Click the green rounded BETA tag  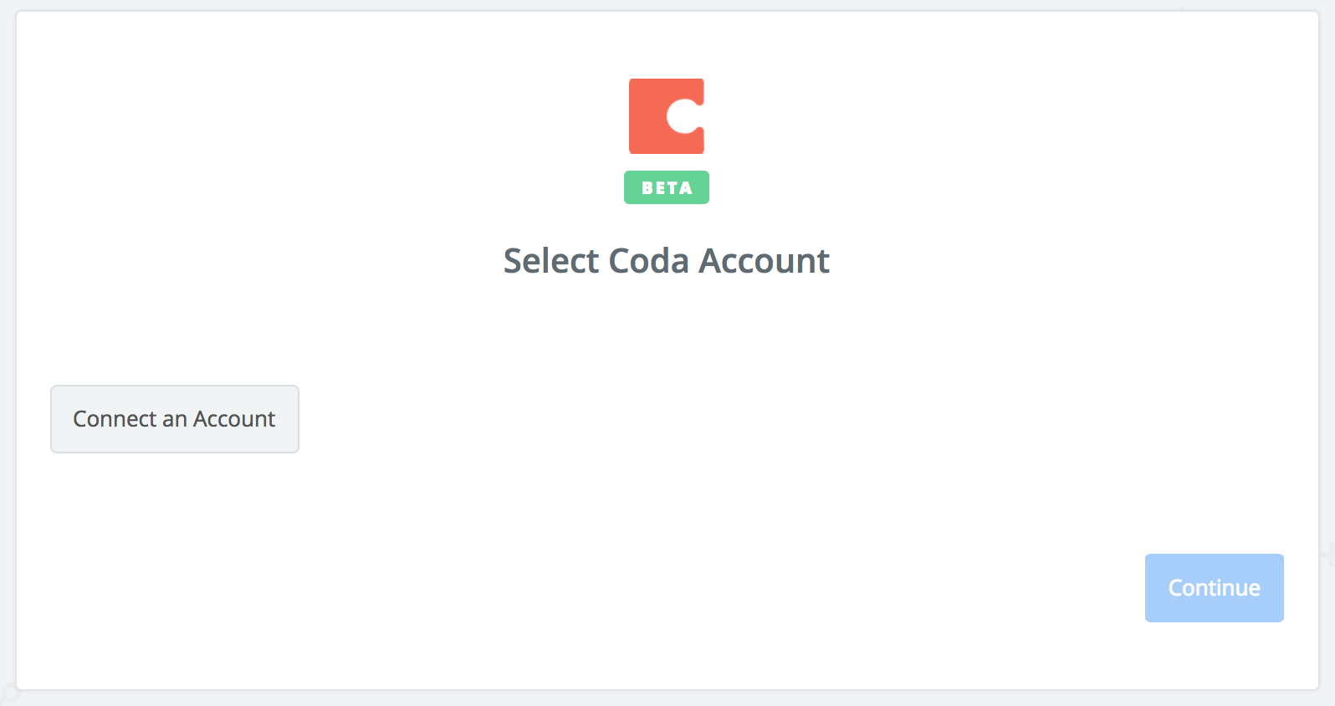667,187
